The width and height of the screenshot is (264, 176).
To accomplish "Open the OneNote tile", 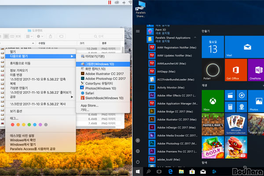I will coord(256,70).
